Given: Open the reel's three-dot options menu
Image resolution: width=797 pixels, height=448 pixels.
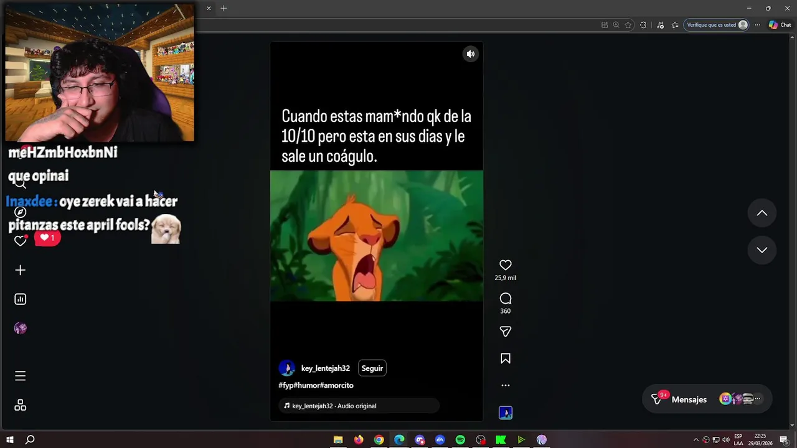Looking at the screenshot, I should (506, 385).
